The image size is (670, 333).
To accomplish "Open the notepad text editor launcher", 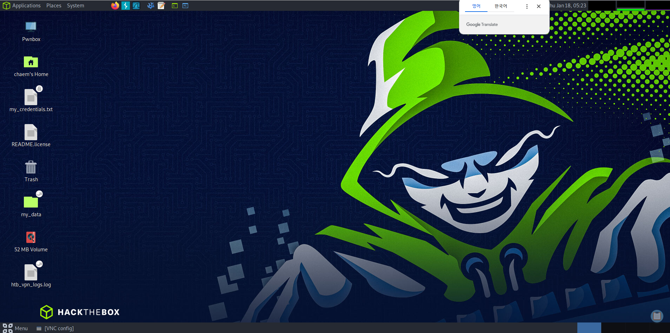I will pyautogui.click(x=161, y=6).
